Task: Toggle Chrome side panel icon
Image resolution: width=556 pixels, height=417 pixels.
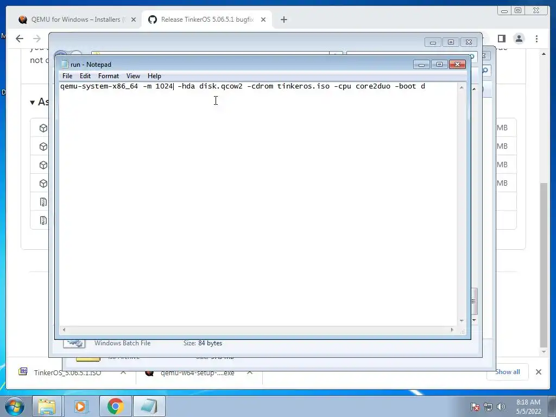Action: pyautogui.click(x=501, y=39)
